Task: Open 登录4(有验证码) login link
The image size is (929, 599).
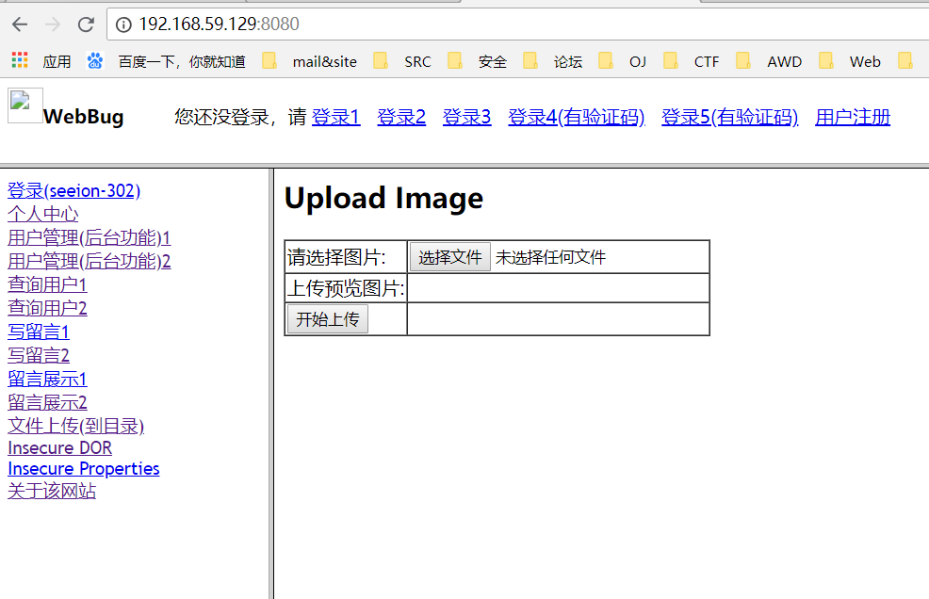Action: [577, 118]
